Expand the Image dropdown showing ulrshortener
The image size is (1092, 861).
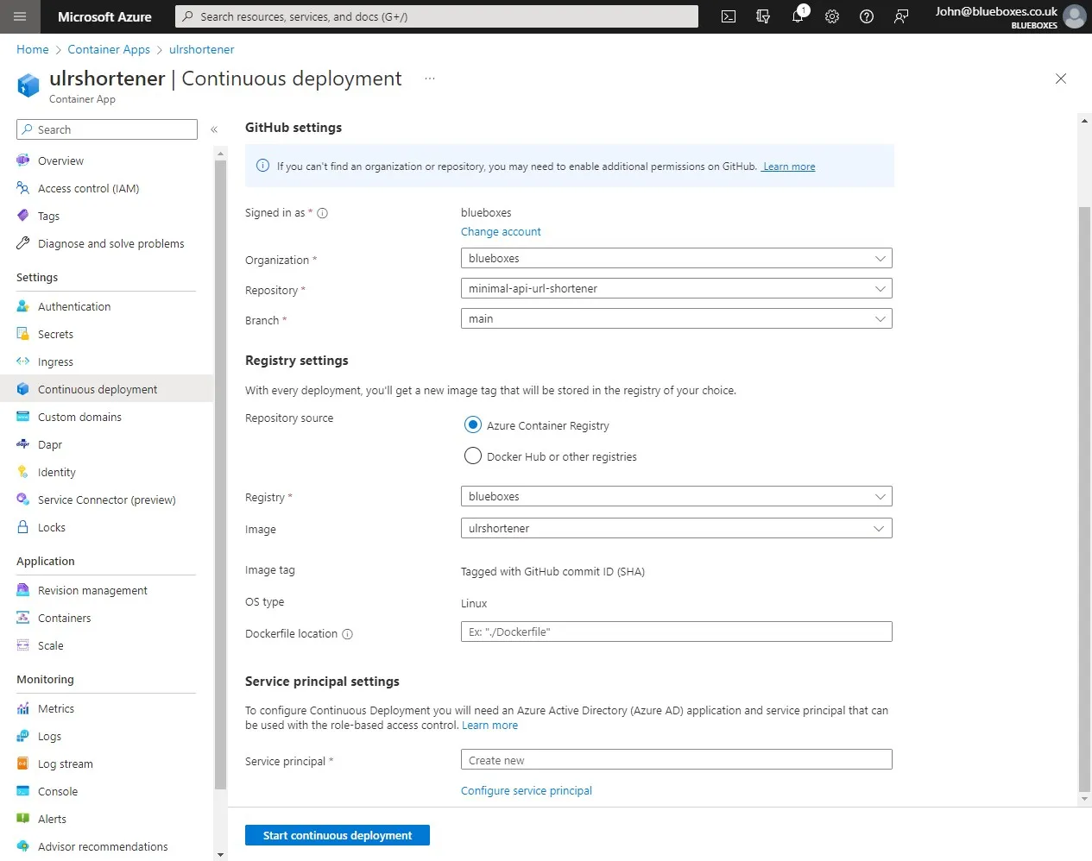click(x=677, y=528)
